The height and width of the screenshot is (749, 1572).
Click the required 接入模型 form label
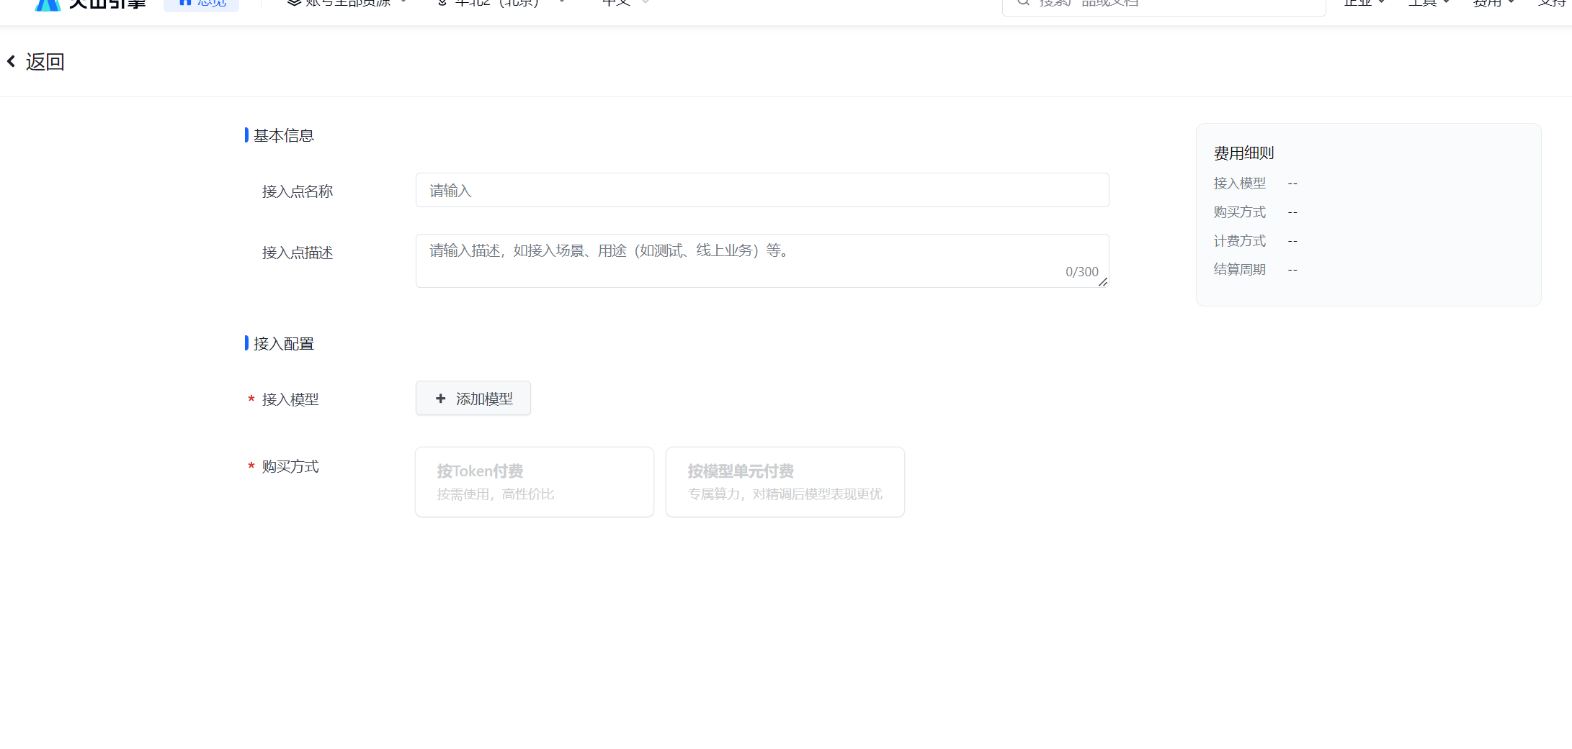click(x=290, y=399)
